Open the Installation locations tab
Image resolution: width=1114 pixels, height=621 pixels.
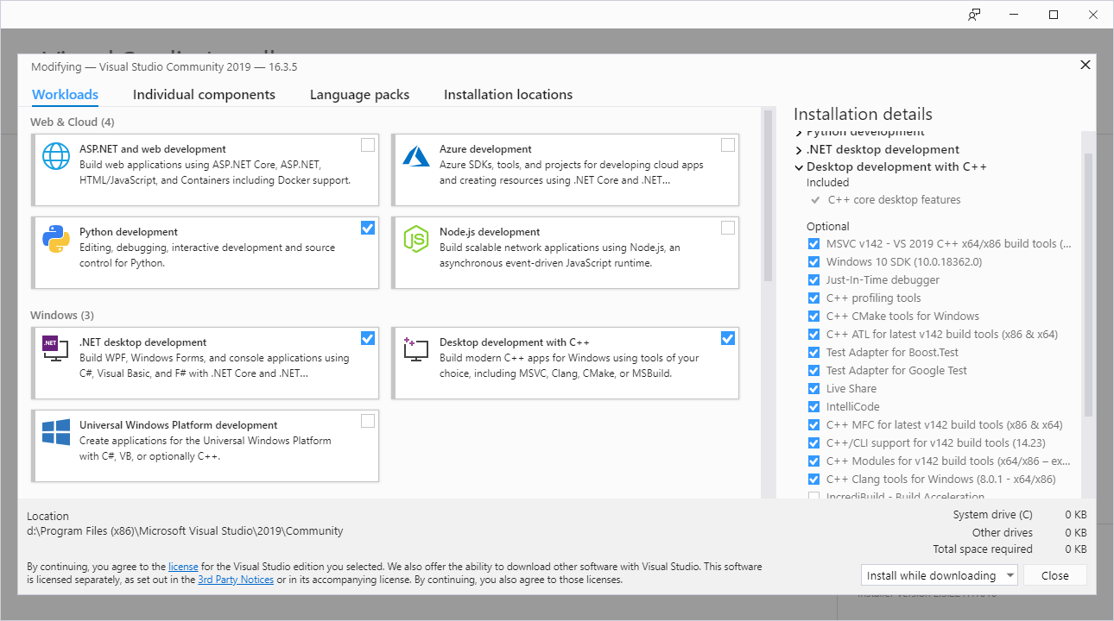pos(508,95)
